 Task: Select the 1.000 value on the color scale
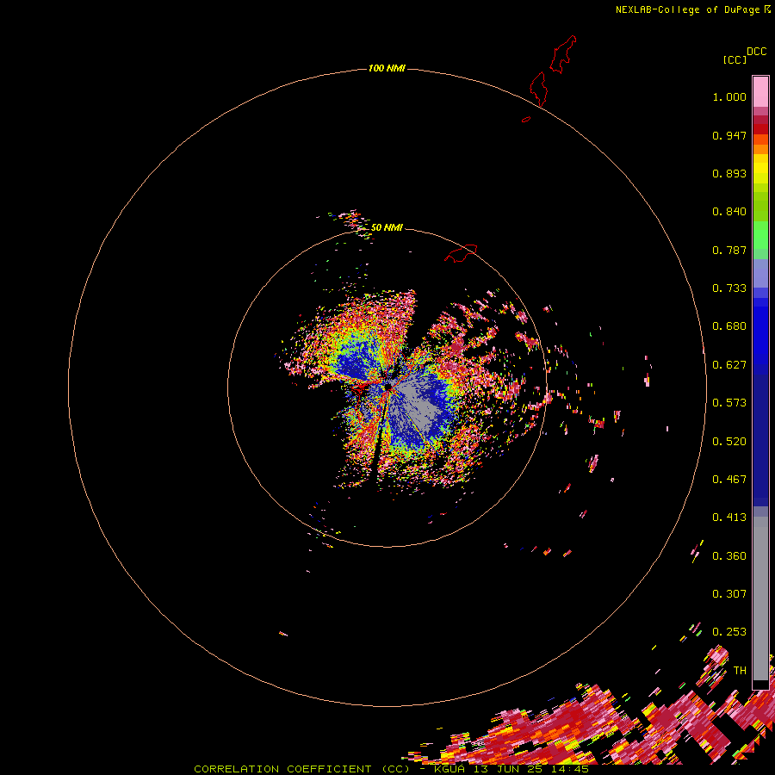(729, 96)
